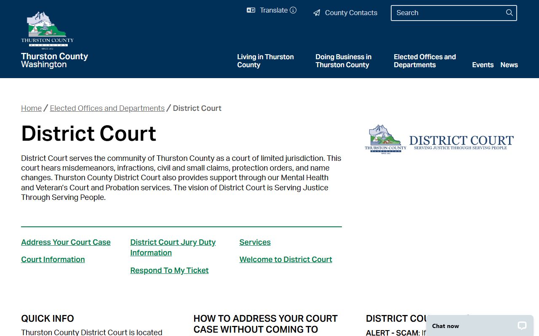Open Court Information link

point(53,260)
